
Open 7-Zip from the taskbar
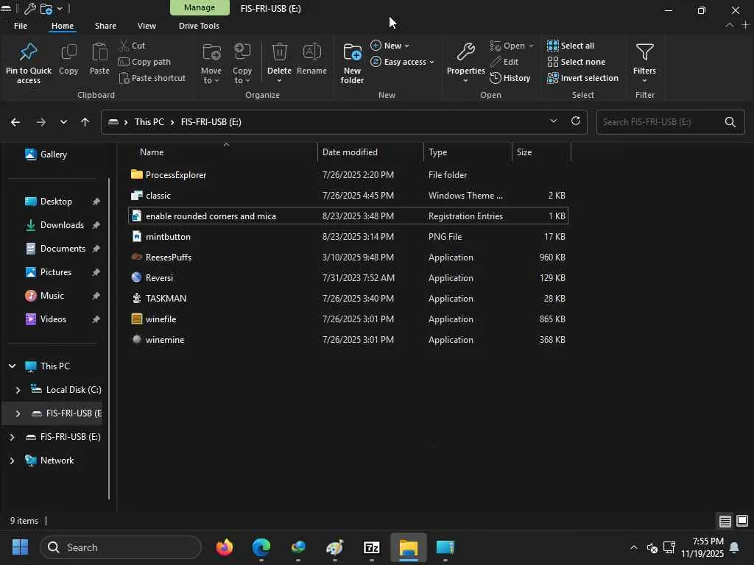pyautogui.click(x=372, y=547)
